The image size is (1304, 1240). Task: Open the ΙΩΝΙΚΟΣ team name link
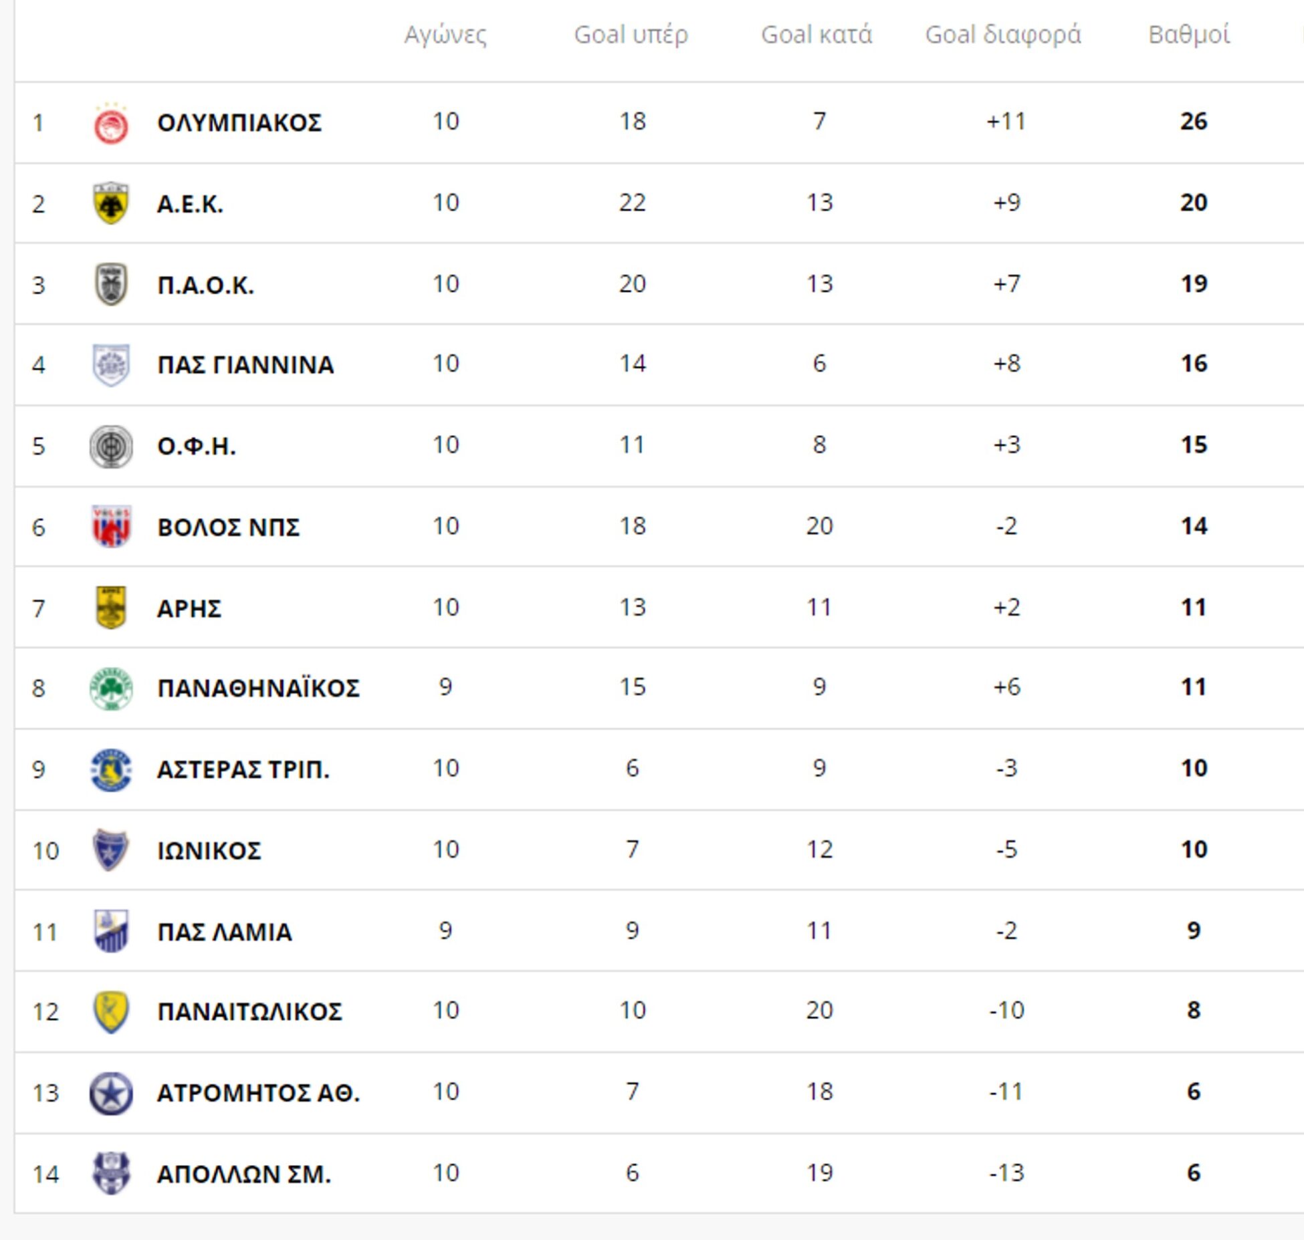[209, 851]
